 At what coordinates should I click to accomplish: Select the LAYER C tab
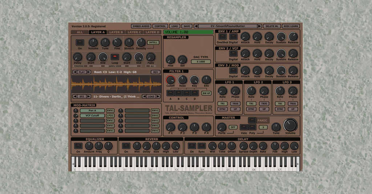pyautogui.click(x=134, y=32)
